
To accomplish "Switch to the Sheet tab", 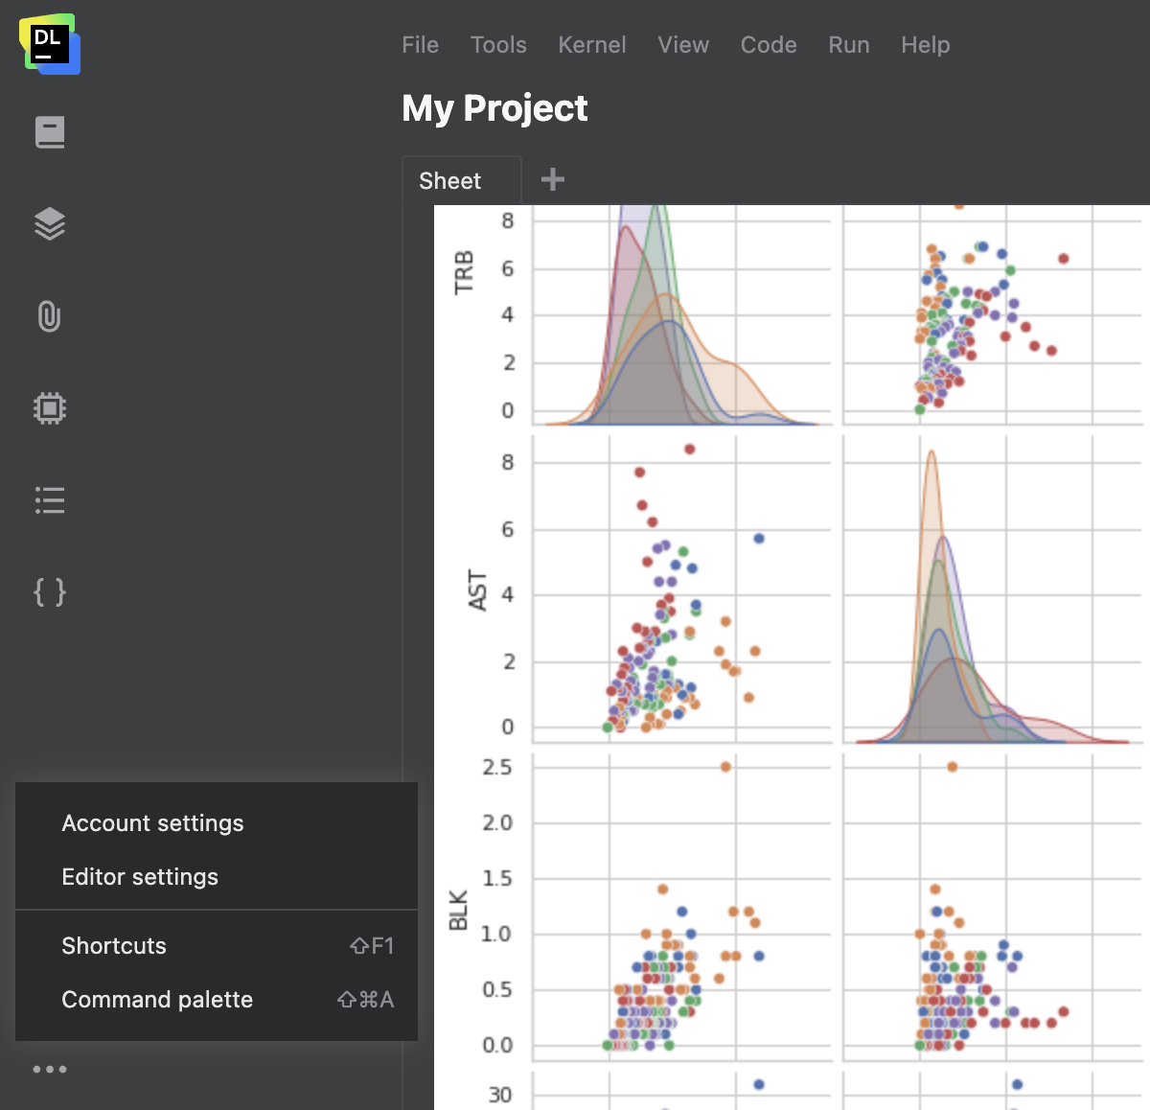I will (x=462, y=180).
